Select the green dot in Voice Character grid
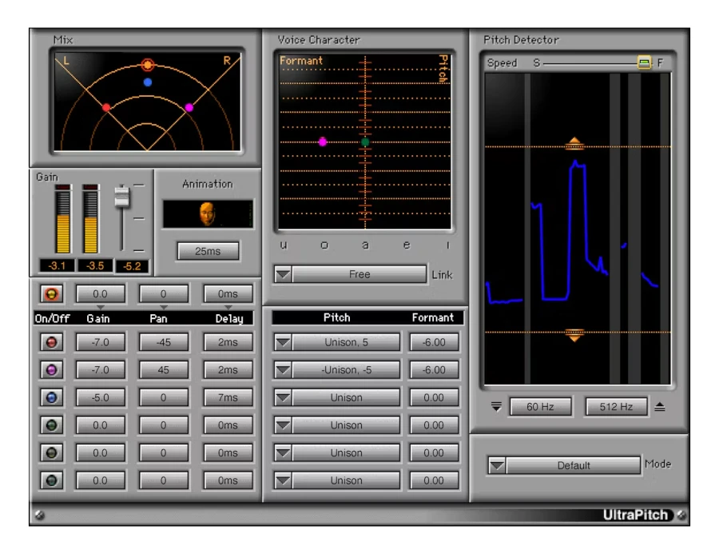The height and width of the screenshot is (554, 719). (365, 141)
